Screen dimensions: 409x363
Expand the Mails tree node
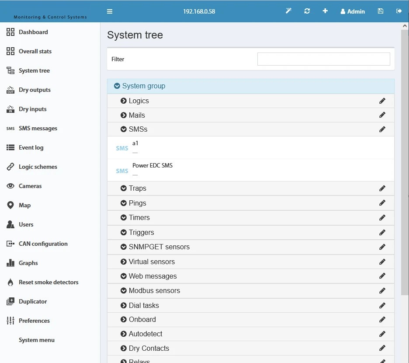pos(123,115)
